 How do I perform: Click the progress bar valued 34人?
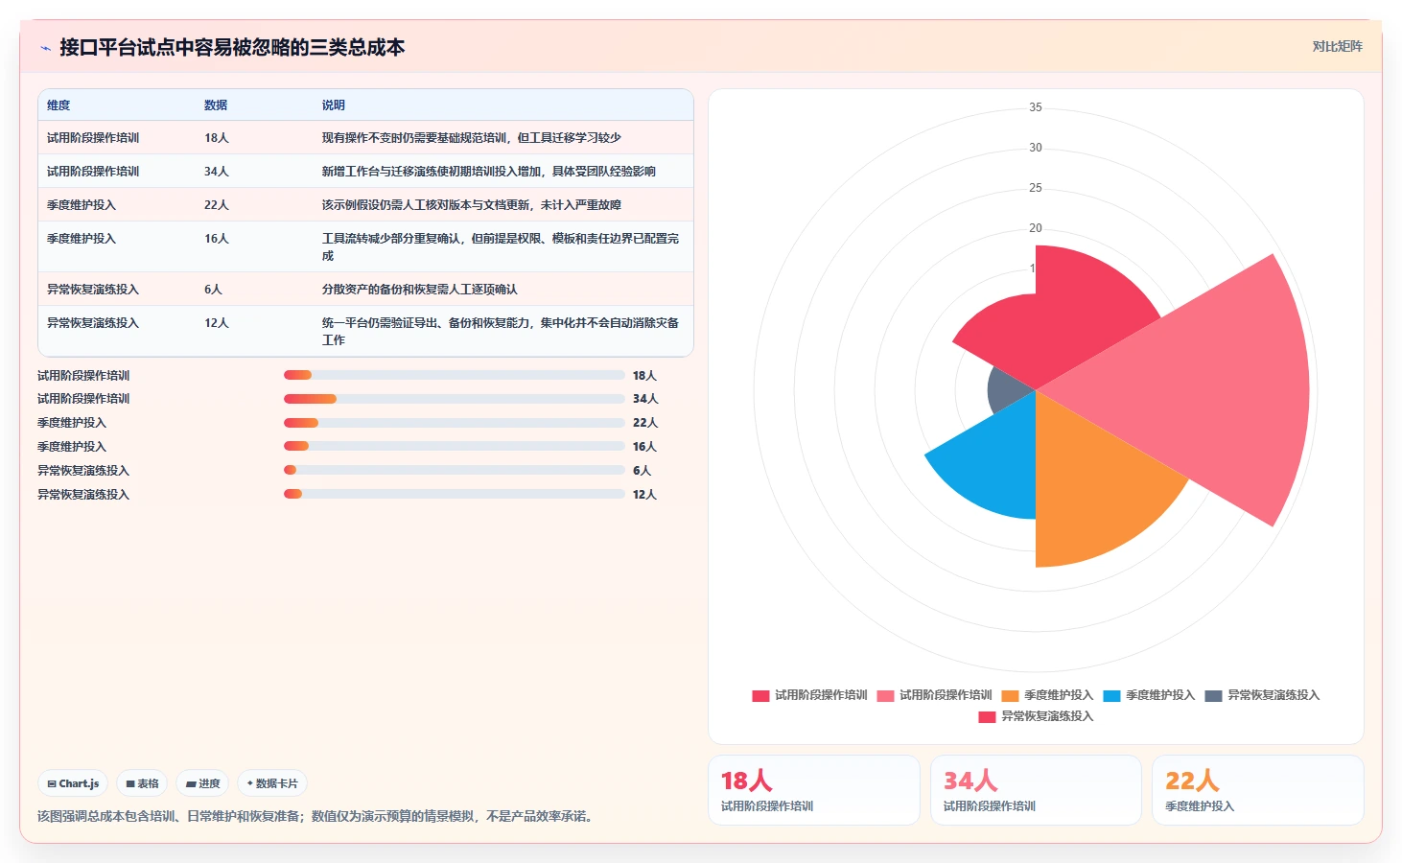(454, 399)
